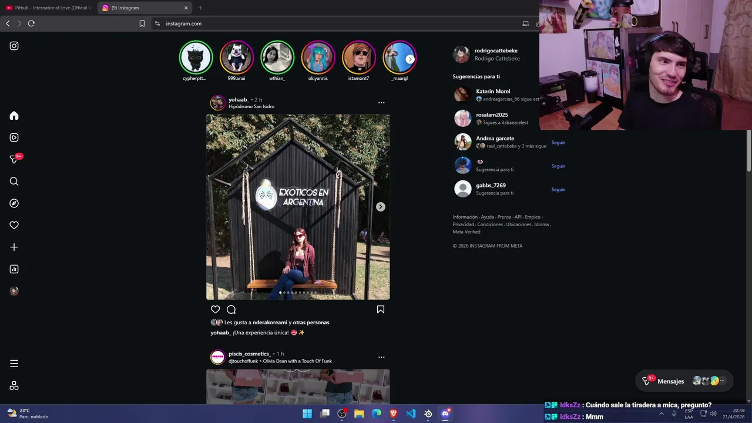Follow Andrea garcete
The width and height of the screenshot is (752, 423).
[558, 142]
